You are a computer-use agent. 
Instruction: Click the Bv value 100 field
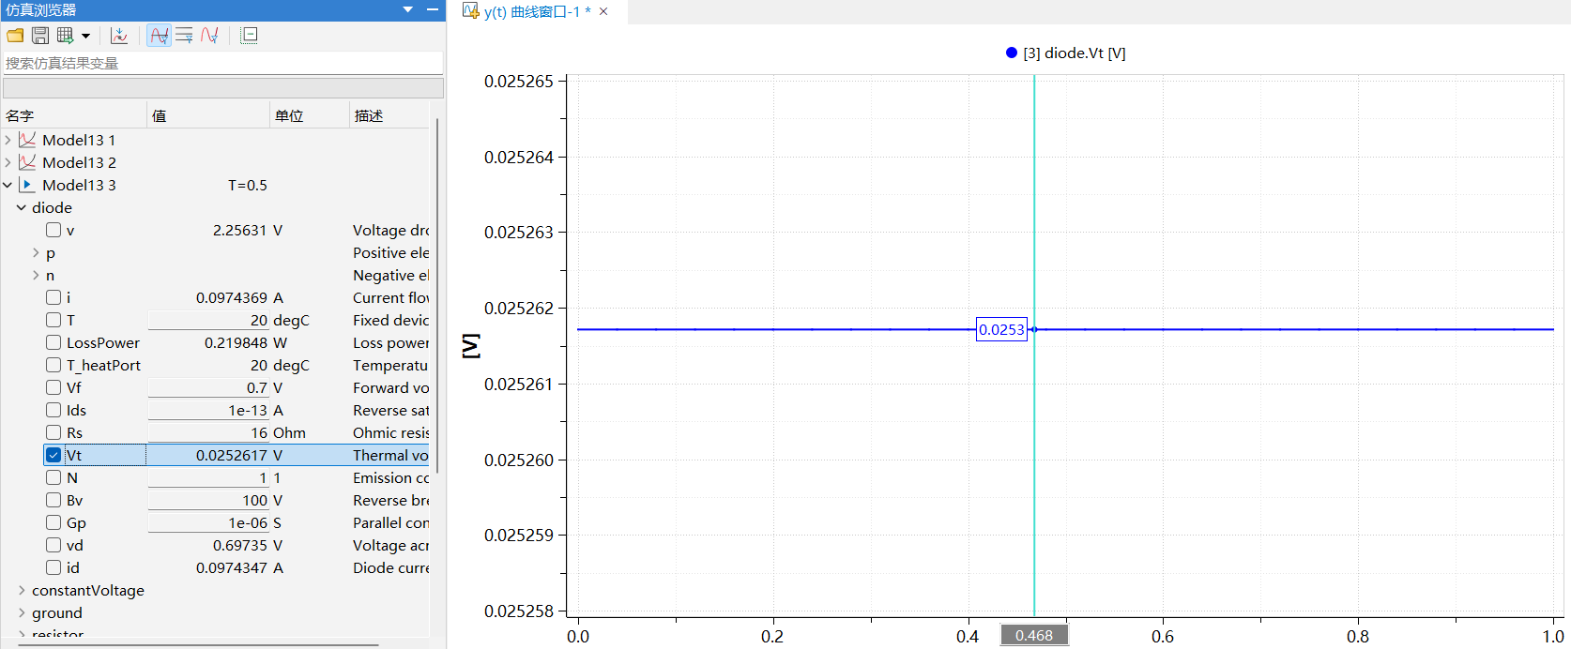pos(208,500)
